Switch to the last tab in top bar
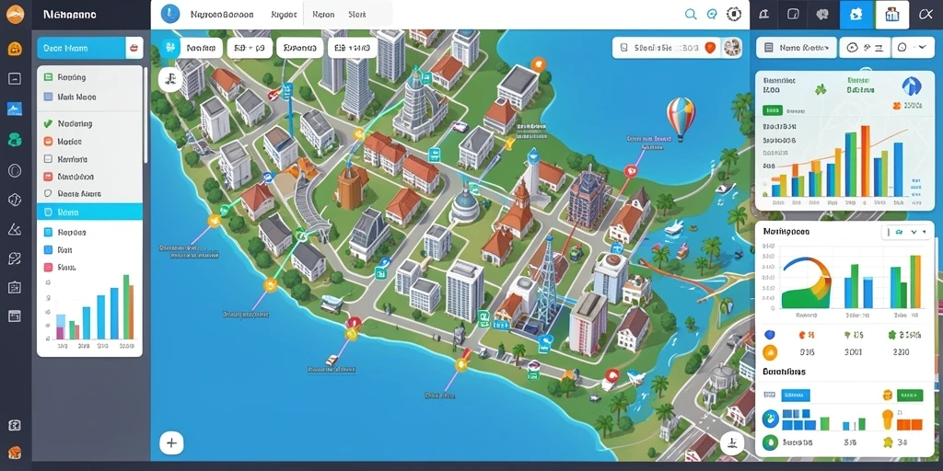Image resolution: width=943 pixels, height=471 pixels. pyautogui.click(x=356, y=15)
